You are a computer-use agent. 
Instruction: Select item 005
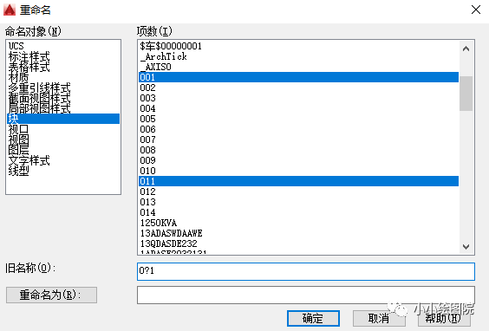click(298, 119)
